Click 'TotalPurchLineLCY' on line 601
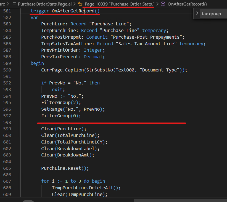 click(80, 142)
